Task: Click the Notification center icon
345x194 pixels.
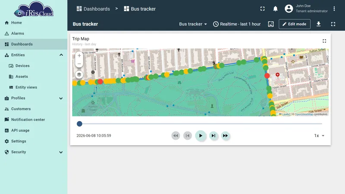Action: [x=7, y=120]
